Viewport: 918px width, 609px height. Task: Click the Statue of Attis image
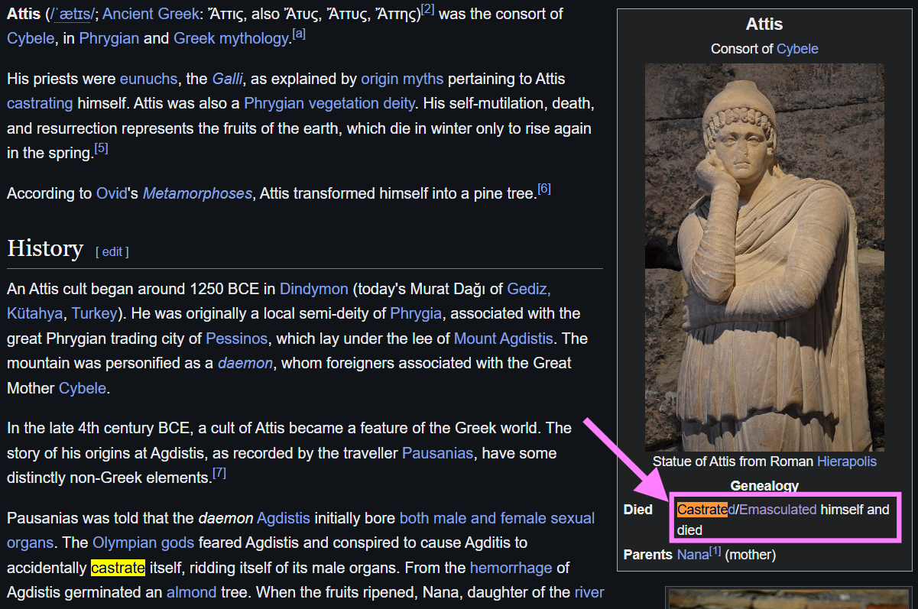click(764, 257)
